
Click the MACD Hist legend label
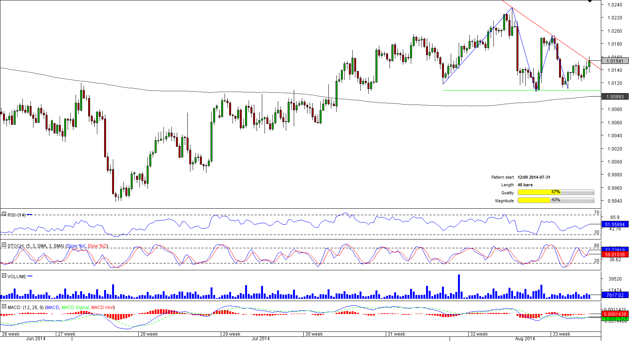click(x=102, y=308)
